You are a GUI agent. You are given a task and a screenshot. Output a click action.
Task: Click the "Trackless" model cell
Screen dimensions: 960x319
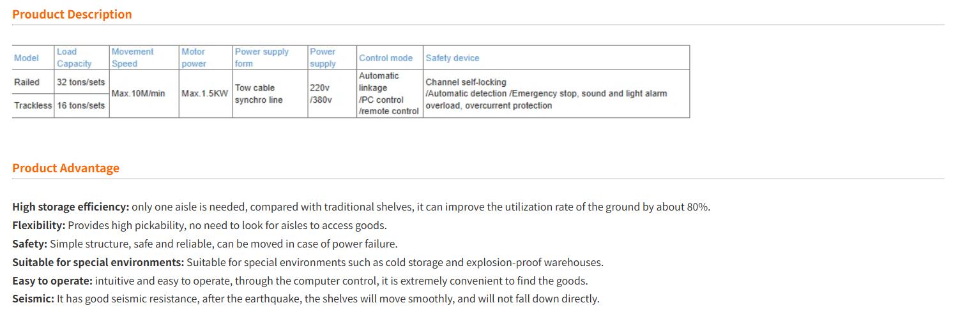[x=33, y=105]
